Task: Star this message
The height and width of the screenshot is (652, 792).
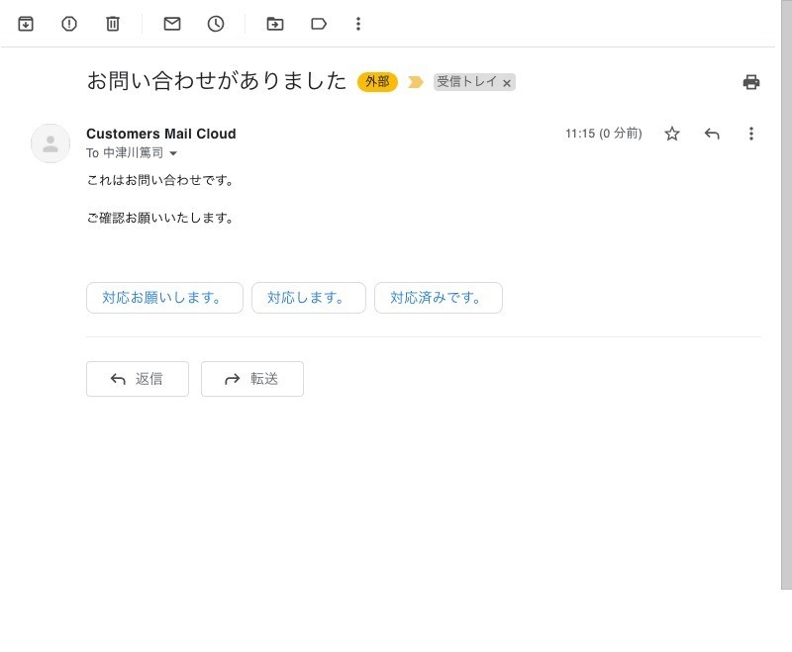Action: click(x=672, y=134)
